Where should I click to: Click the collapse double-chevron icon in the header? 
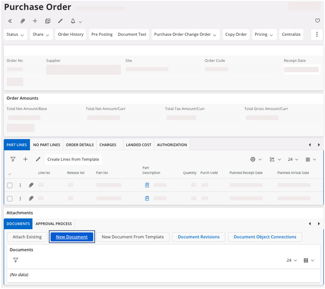click(10, 21)
